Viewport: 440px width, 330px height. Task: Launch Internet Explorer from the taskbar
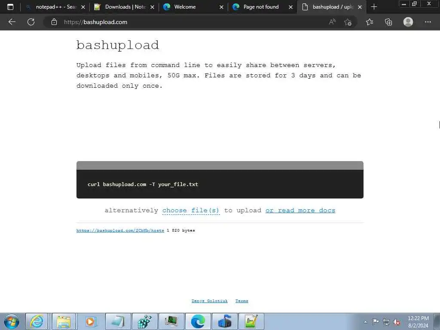tap(37, 321)
